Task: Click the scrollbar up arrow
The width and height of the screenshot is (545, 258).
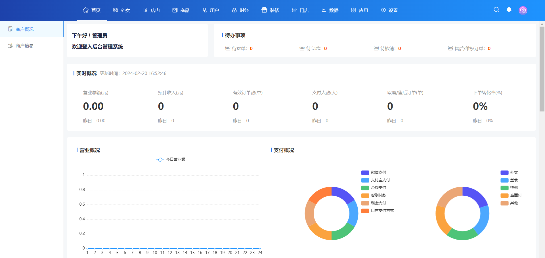Action: 542,24
